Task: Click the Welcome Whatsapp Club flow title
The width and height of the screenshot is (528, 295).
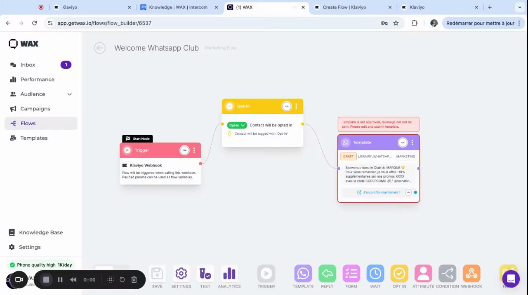Action: (156, 48)
